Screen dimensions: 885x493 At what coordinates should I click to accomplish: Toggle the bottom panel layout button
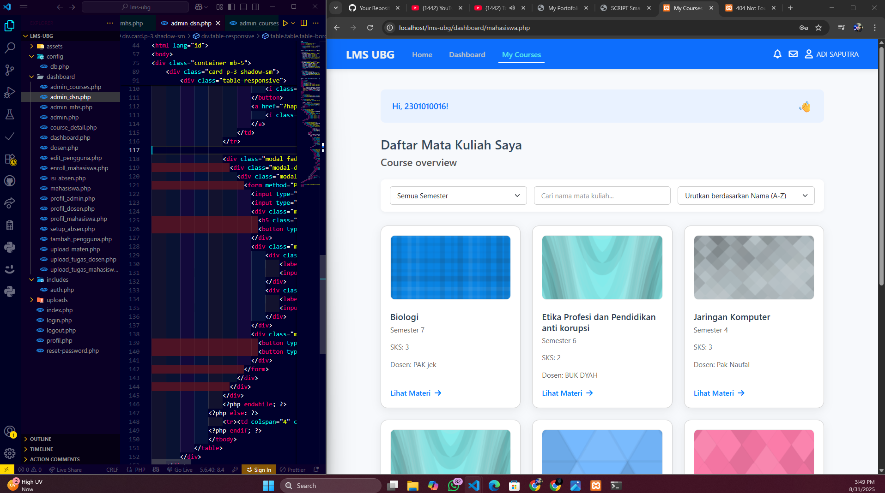tap(243, 7)
